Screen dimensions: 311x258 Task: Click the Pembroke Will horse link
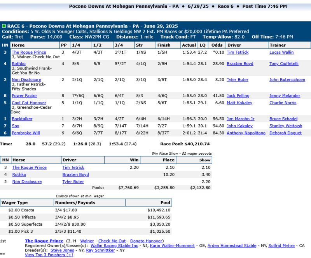[x=26, y=133]
